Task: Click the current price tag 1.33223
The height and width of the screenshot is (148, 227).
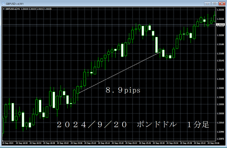Action: (220, 25)
